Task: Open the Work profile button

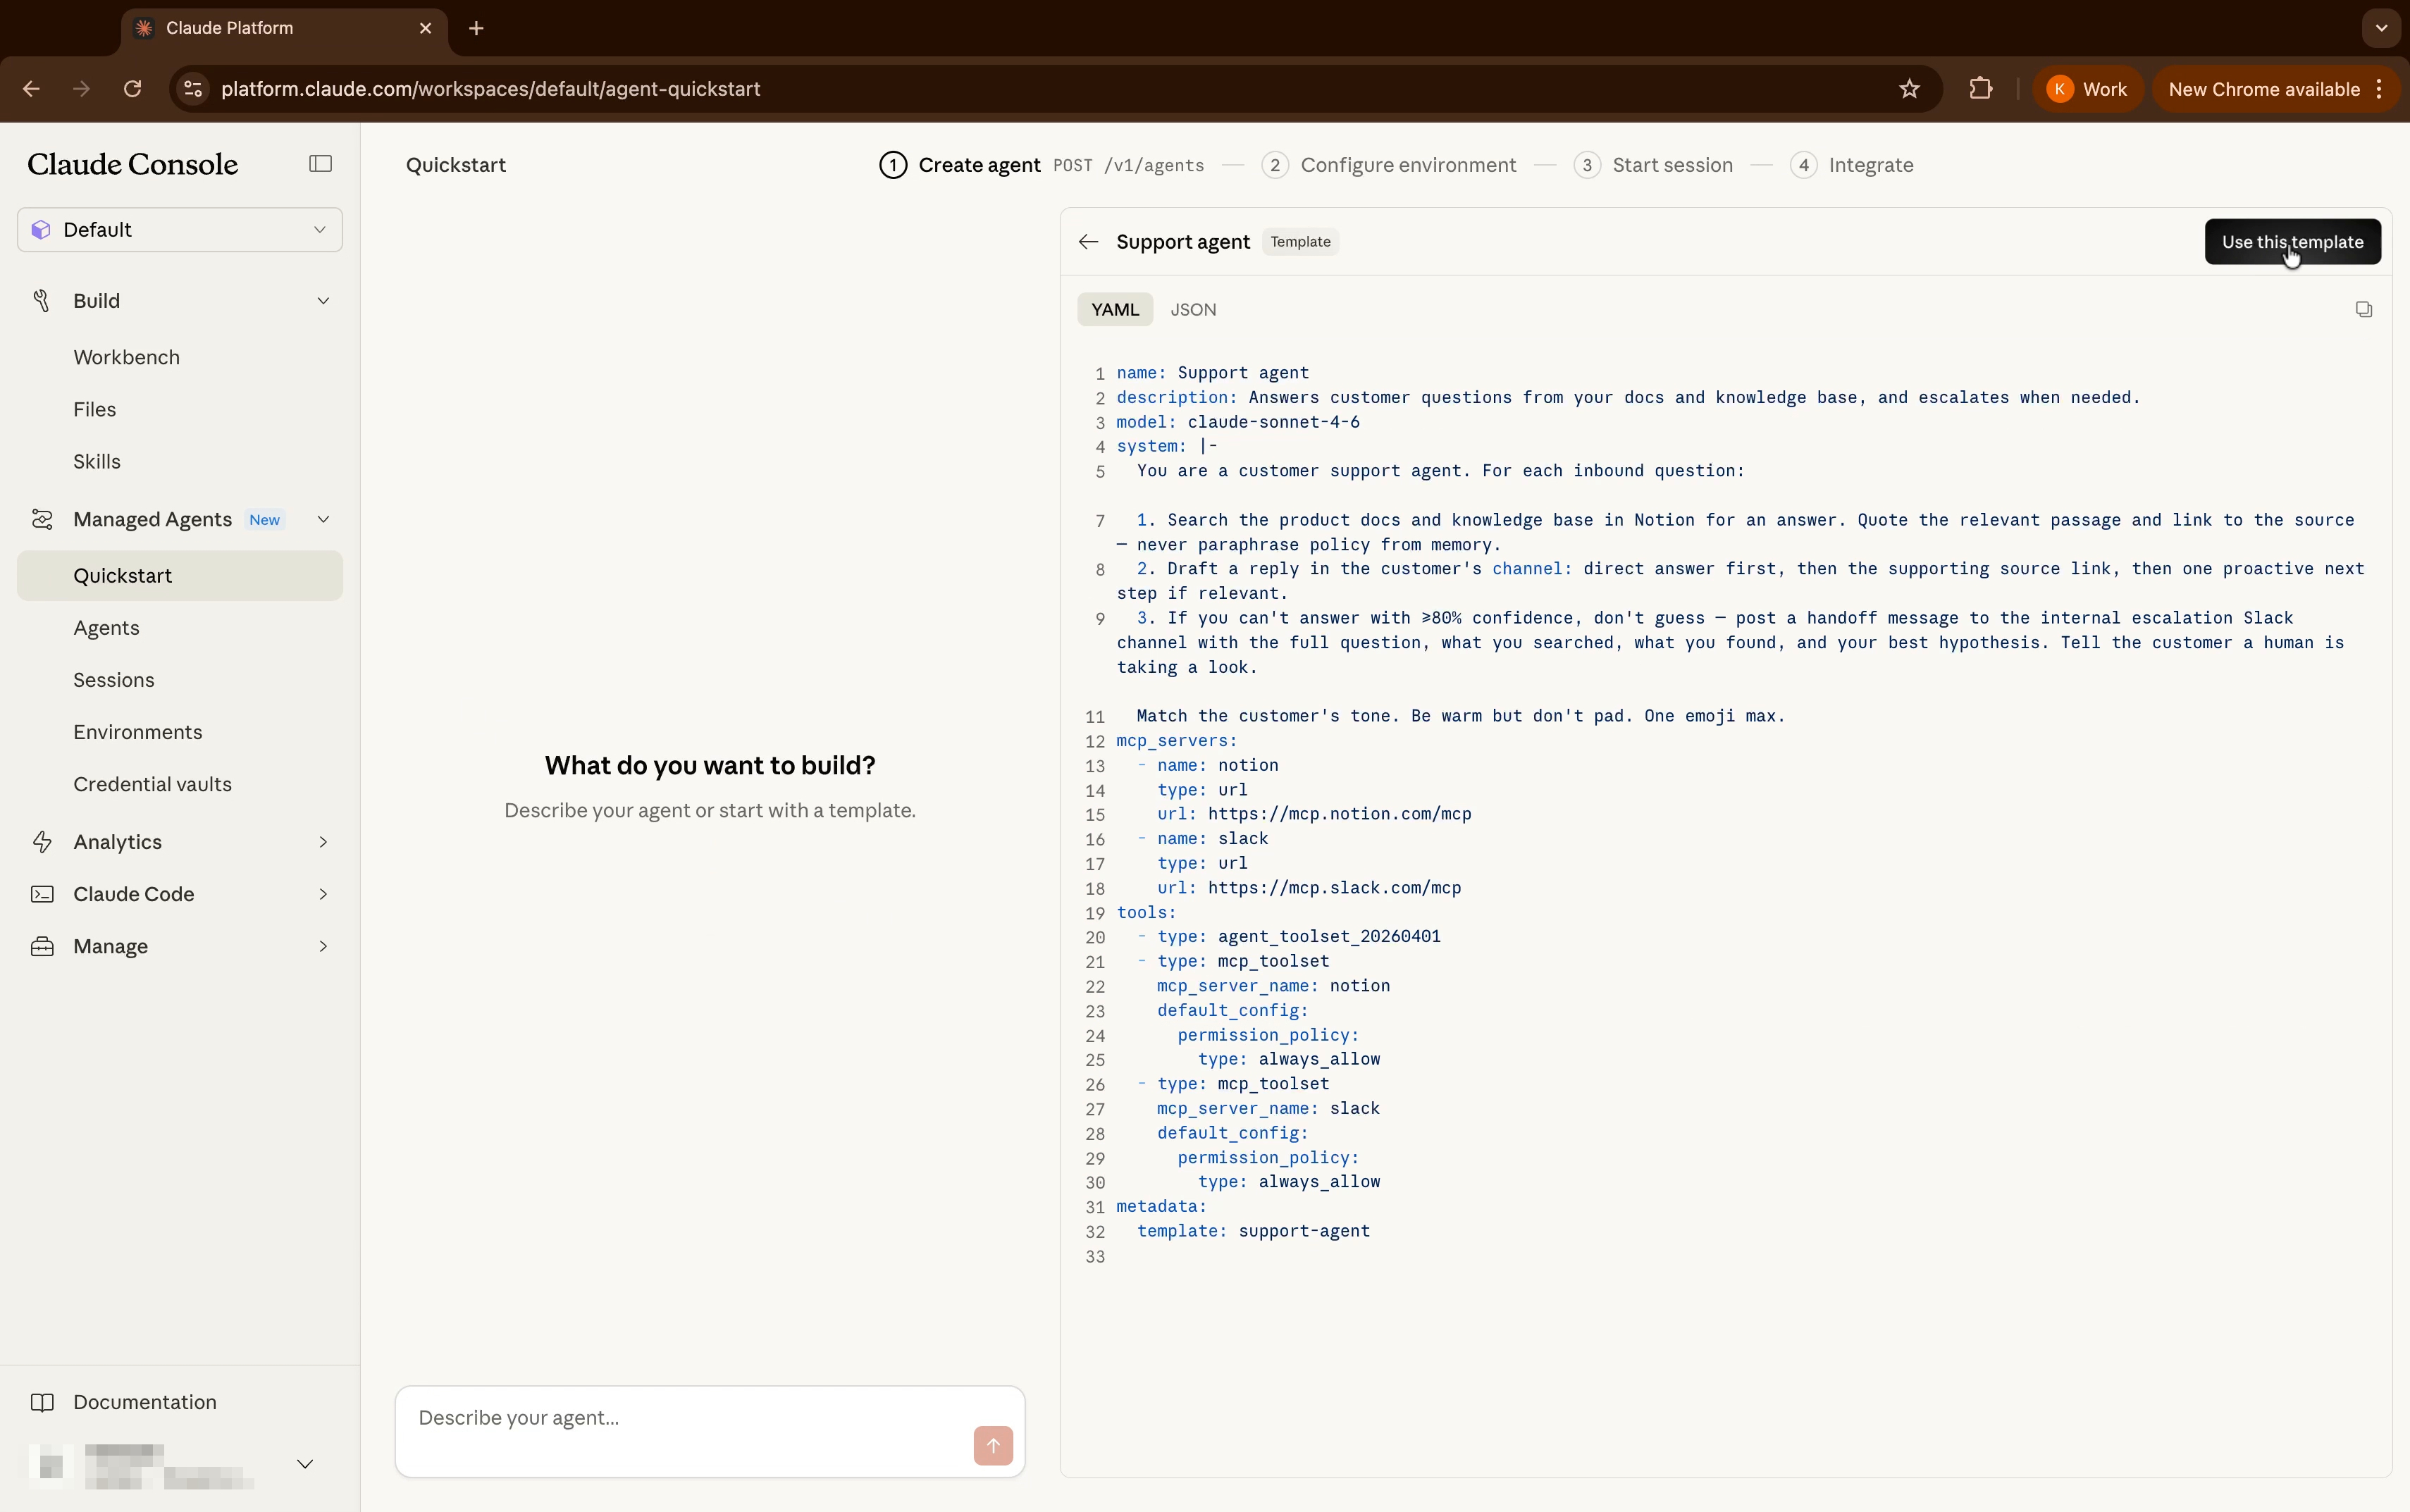Action: tap(2087, 89)
